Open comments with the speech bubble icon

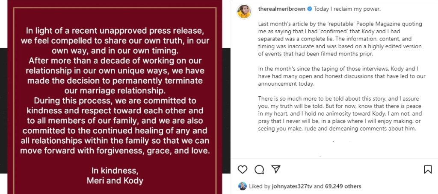(x=259, y=170)
